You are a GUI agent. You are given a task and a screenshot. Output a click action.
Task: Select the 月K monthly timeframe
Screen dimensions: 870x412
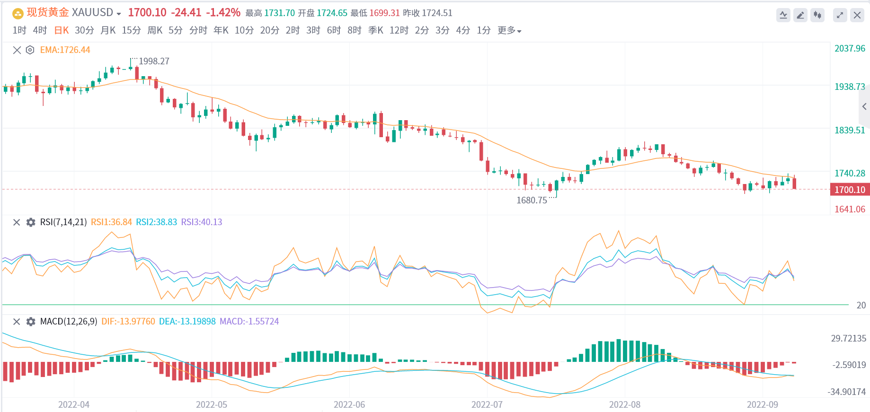click(108, 31)
